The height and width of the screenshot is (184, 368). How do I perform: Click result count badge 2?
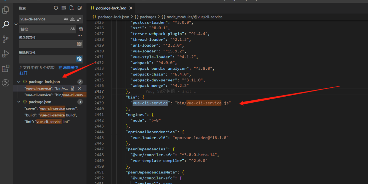(x=80, y=82)
